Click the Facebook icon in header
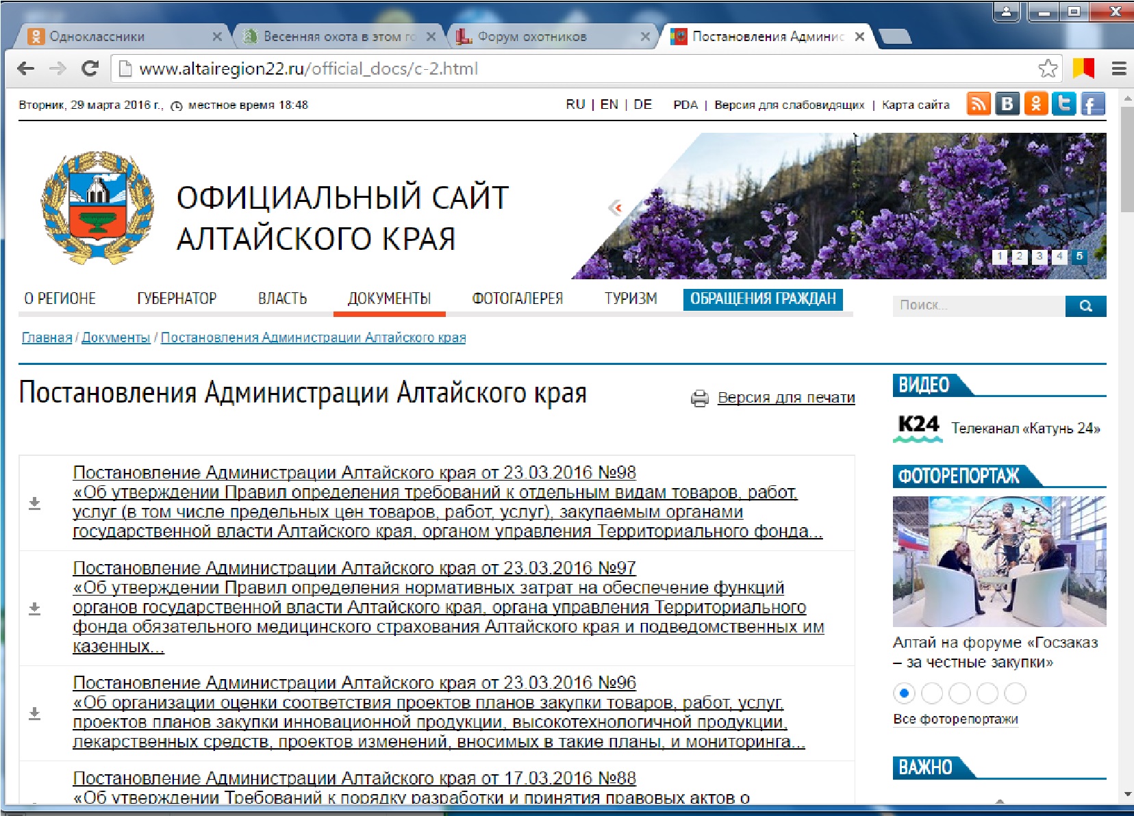 (x=1092, y=104)
